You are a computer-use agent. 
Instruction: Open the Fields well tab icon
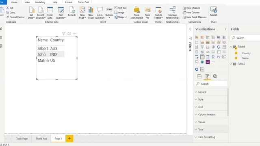[x=199, y=76]
